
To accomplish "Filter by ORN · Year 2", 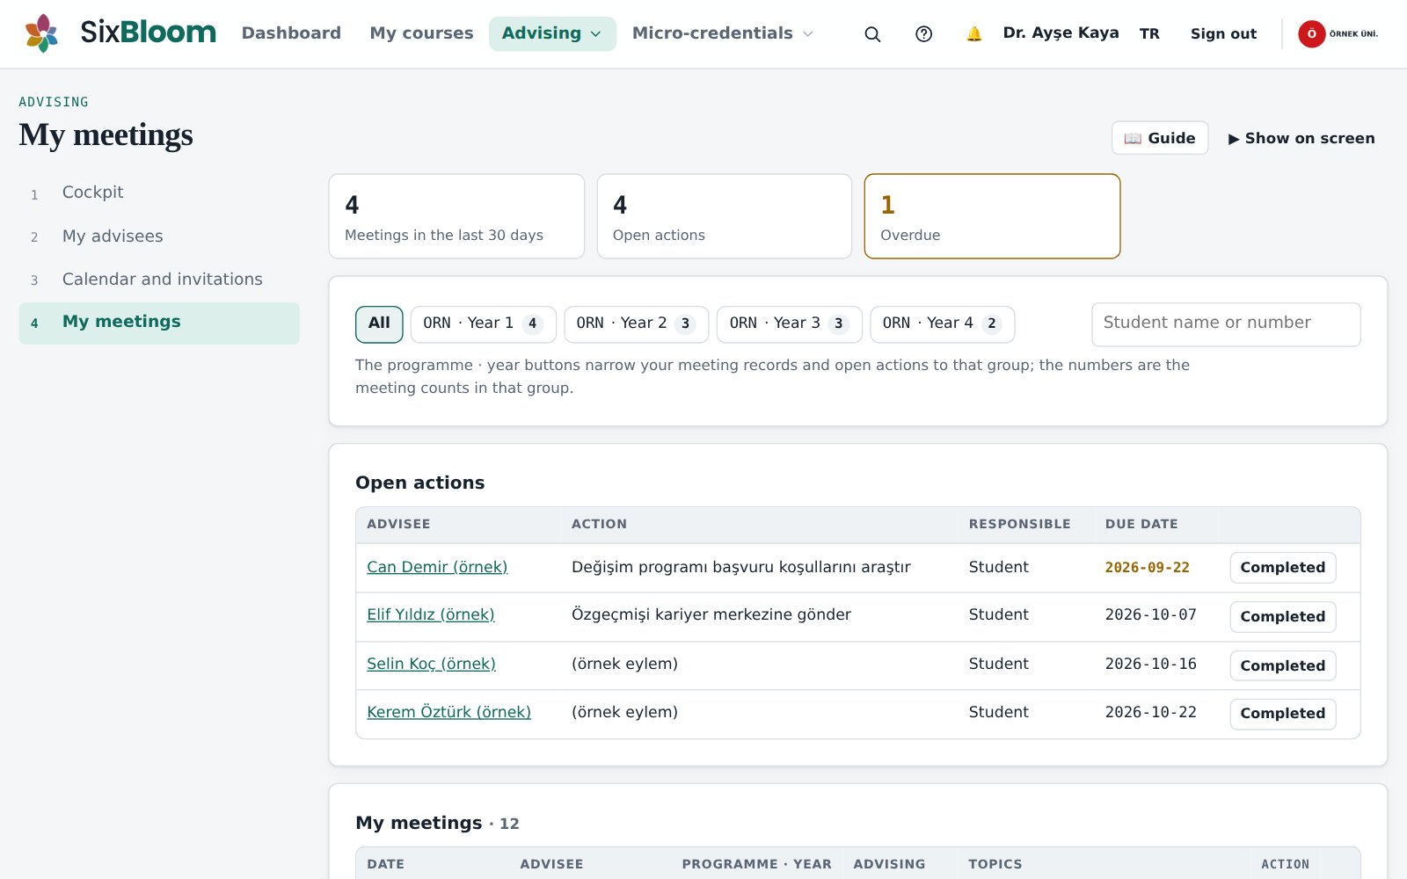I will (636, 323).
